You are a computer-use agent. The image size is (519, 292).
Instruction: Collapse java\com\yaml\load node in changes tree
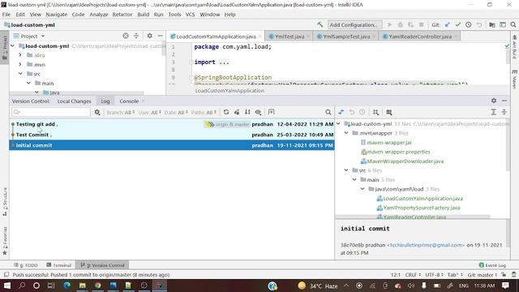point(362,189)
